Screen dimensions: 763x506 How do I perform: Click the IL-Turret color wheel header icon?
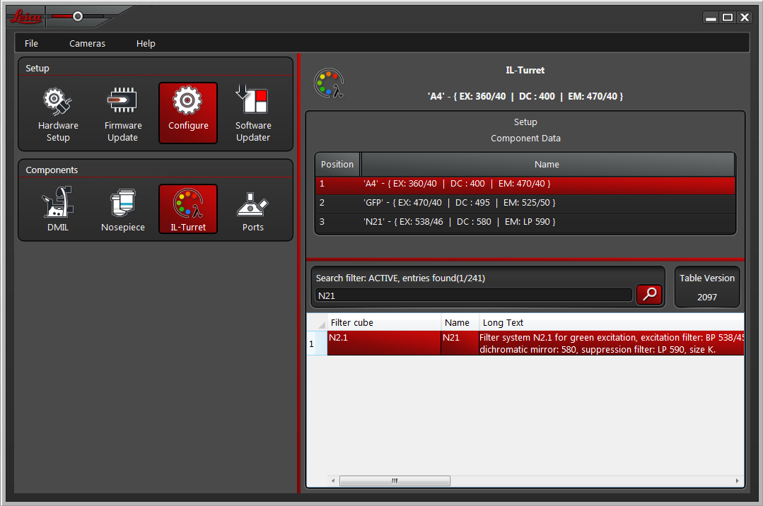[329, 83]
